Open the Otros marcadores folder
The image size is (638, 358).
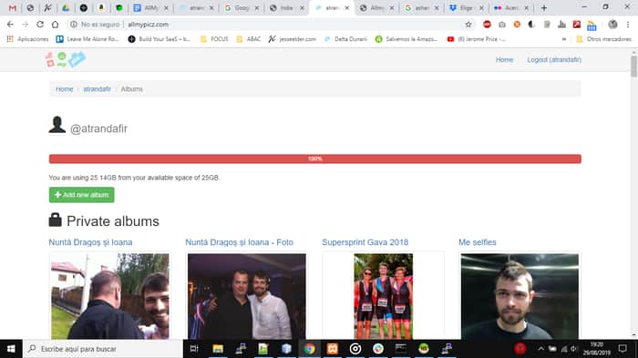pos(604,39)
